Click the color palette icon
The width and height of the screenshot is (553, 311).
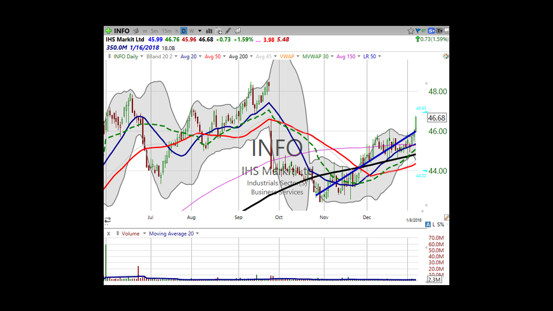[446, 56]
